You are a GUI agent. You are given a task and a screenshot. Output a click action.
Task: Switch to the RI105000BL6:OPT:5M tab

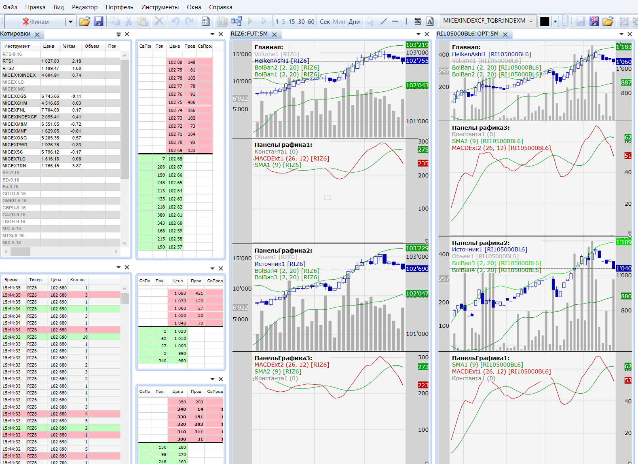pyautogui.click(x=467, y=34)
